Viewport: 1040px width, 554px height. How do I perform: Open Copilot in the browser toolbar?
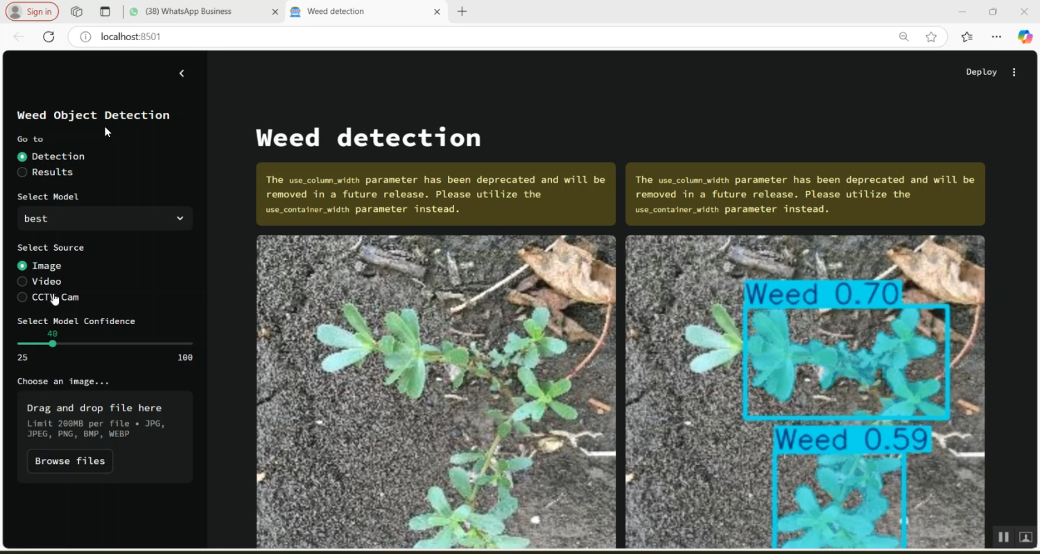click(x=1025, y=37)
